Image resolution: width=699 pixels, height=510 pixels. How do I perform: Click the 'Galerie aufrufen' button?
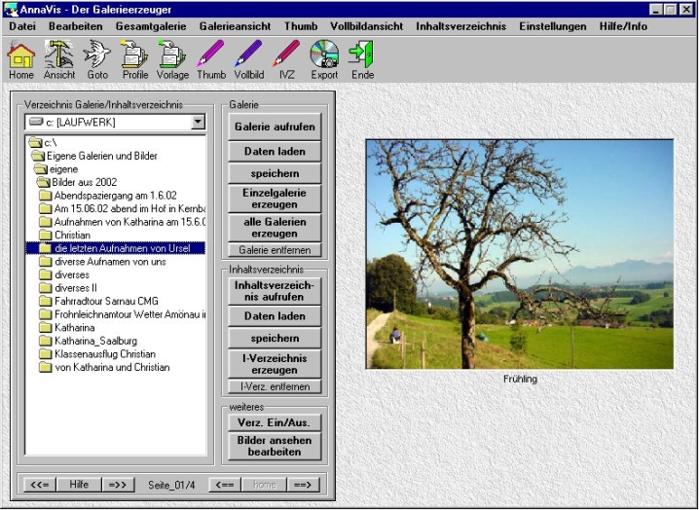[x=274, y=127]
